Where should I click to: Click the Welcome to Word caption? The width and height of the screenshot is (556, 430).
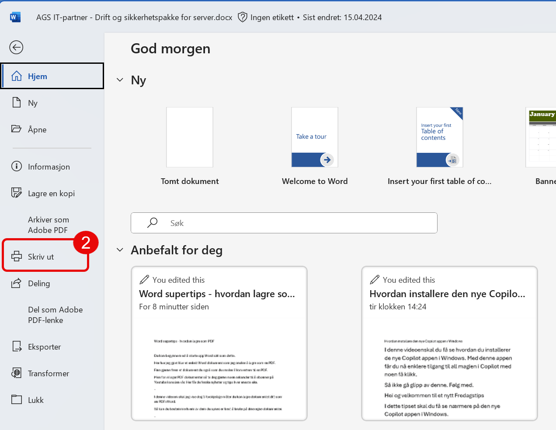click(315, 181)
